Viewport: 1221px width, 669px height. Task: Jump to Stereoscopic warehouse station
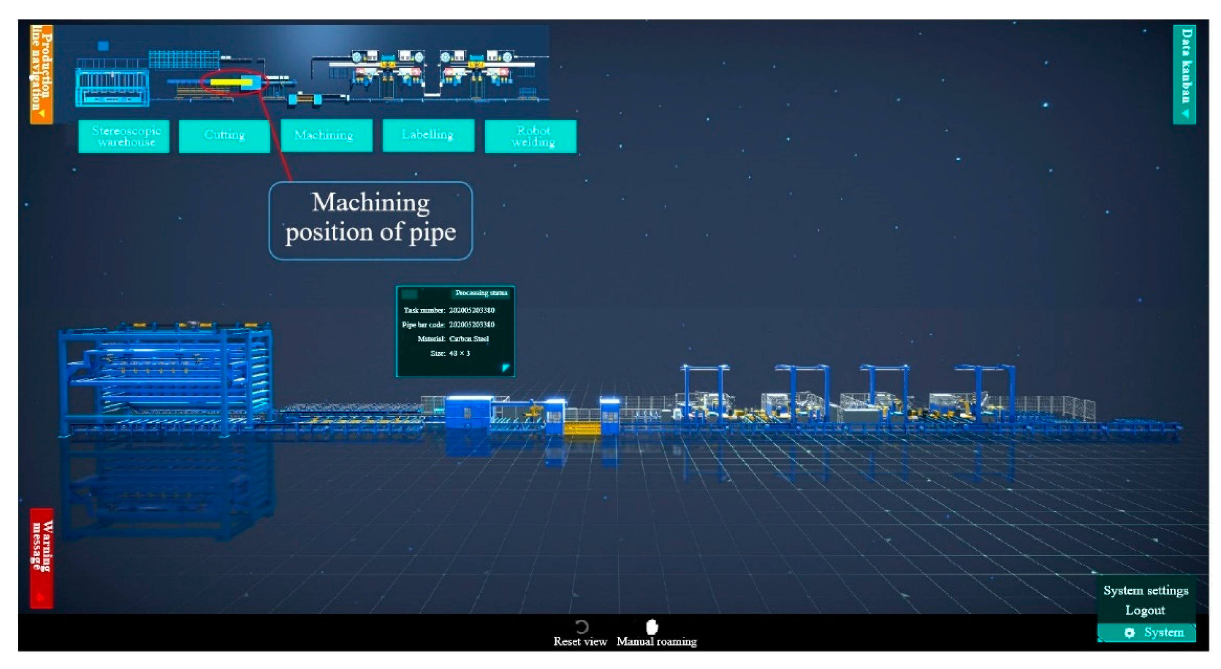click(x=124, y=136)
